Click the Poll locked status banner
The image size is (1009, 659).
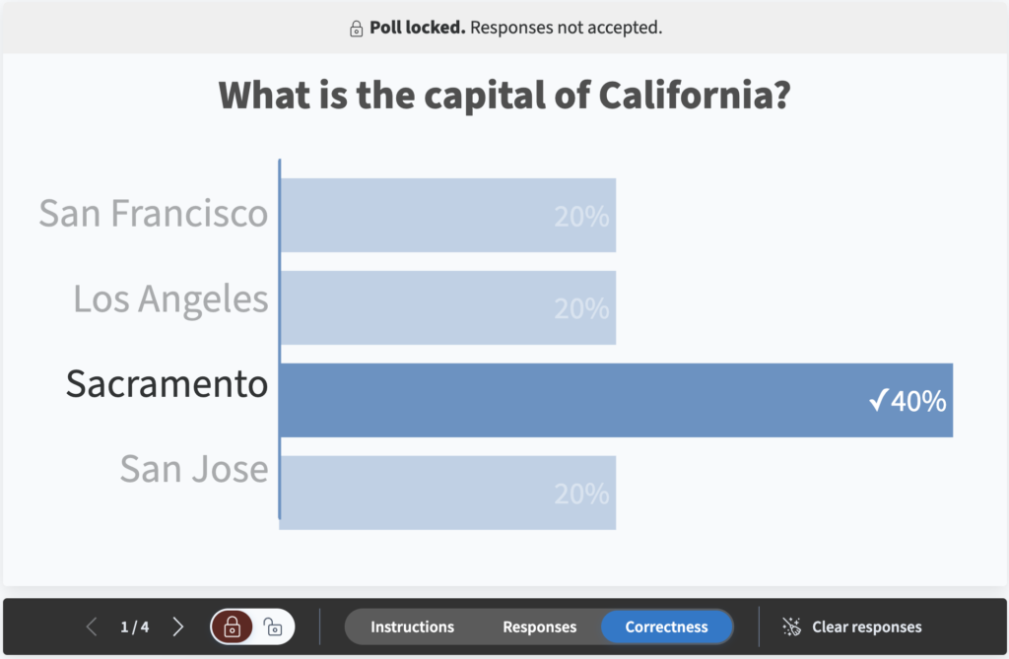point(504,28)
